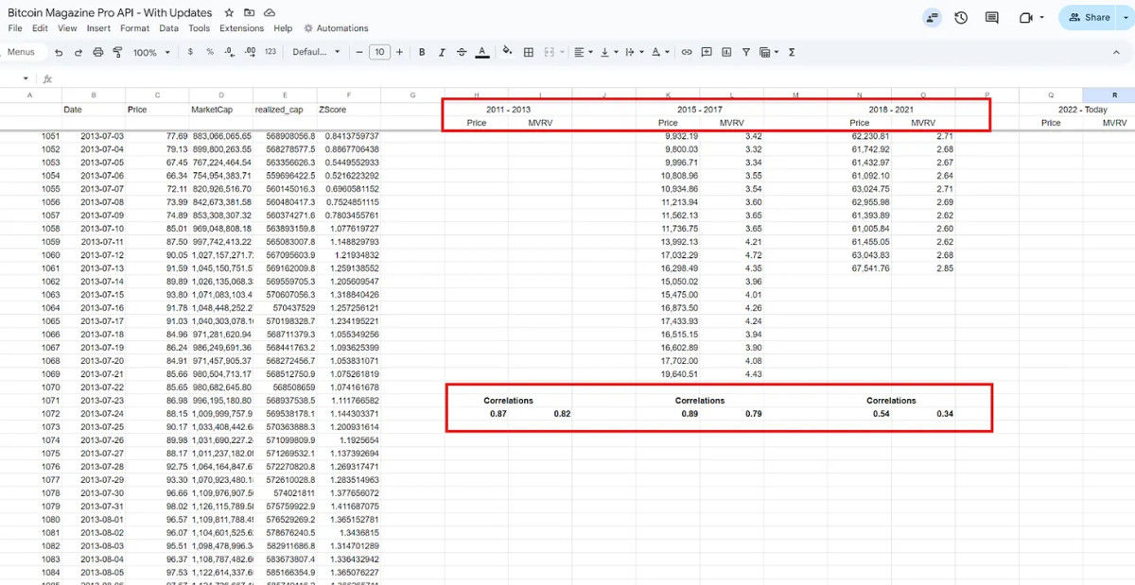Open version history clock icon
Image resolution: width=1135 pixels, height=585 pixels.
pyautogui.click(x=961, y=17)
